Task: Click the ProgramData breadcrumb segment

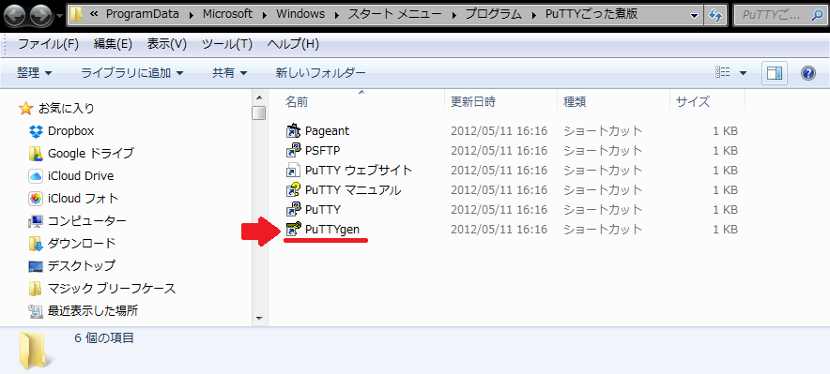Action: (x=144, y=15)
